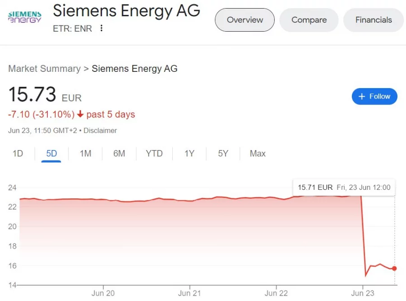The width and height of the screenshot is (406, 301).
Task: Open the Compare tab
Action: click(309, 20)
